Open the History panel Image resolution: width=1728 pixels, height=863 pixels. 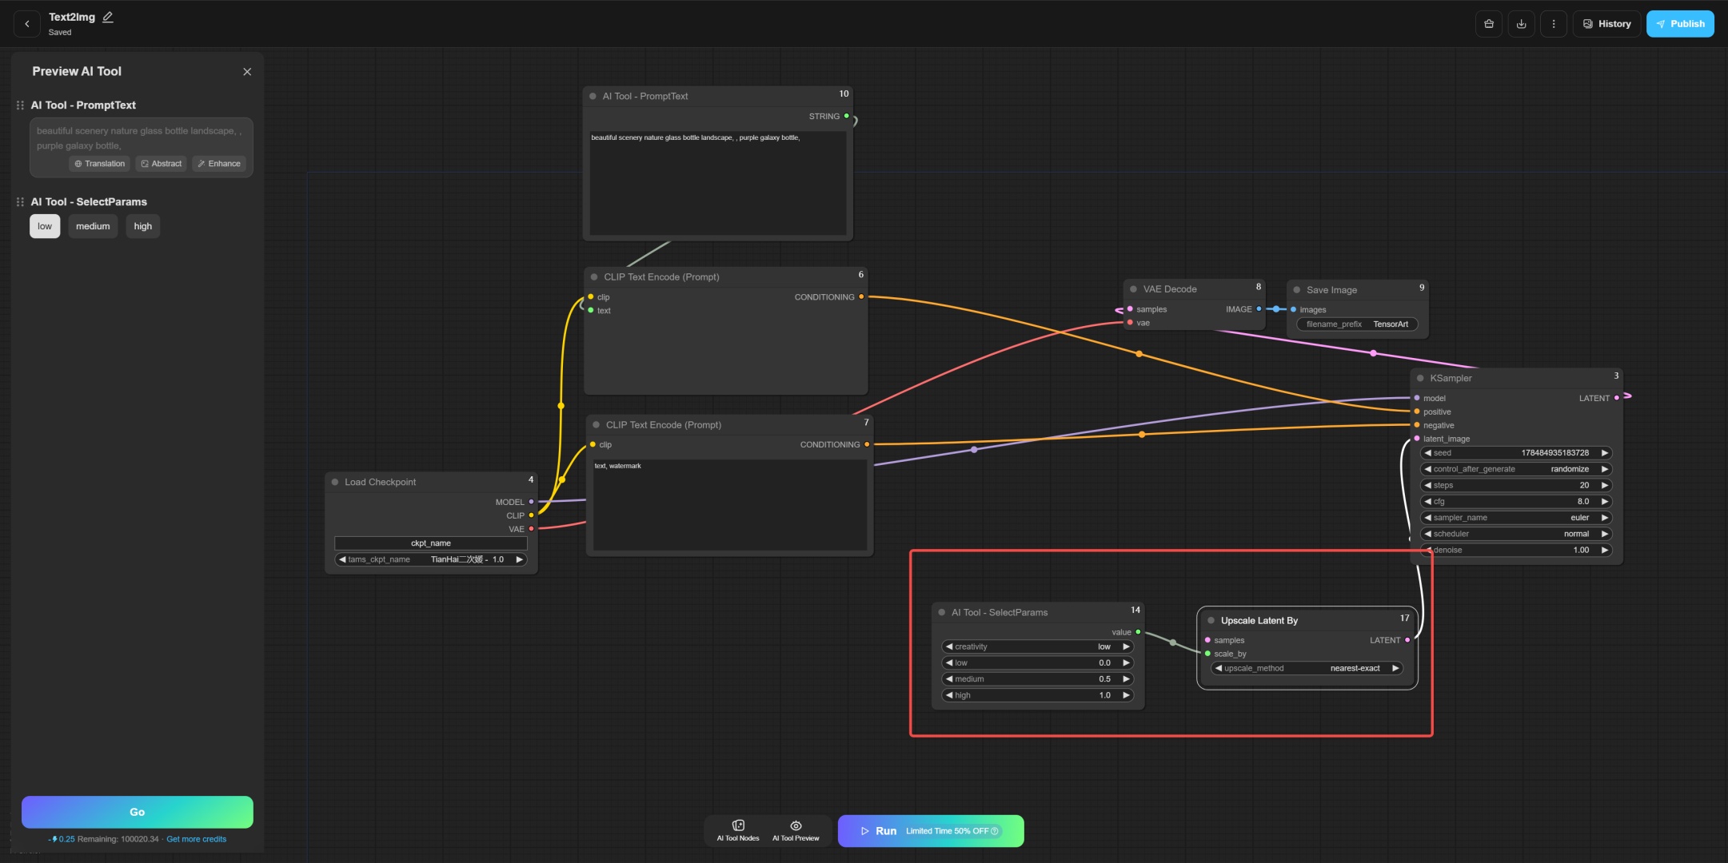[1606, 24]
